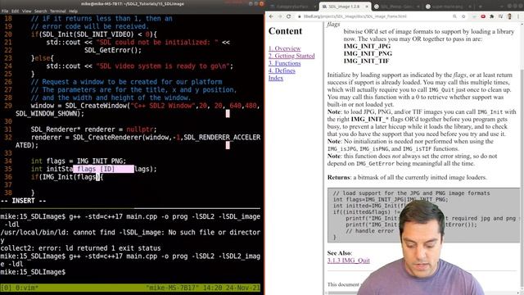Click the zoom magnifier icon in address bar
This screenshot has width=524, height=295.
(x=454, y=16)
